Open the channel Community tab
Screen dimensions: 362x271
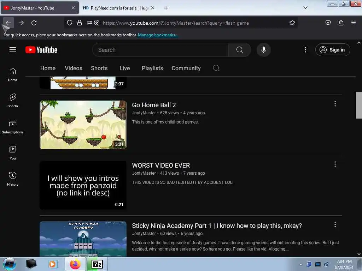tap(186, 68)
